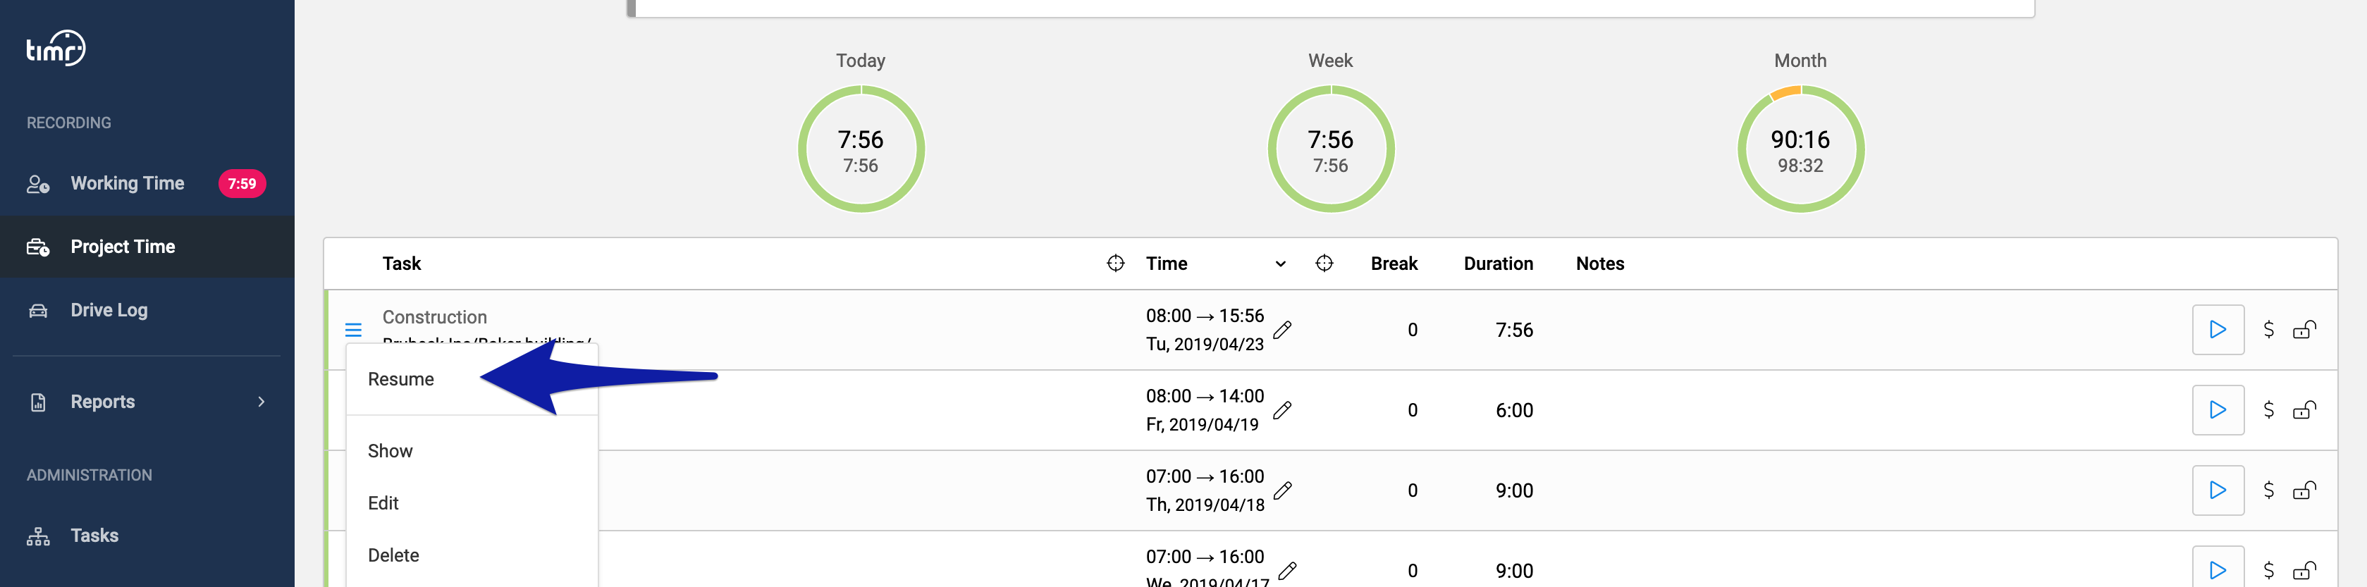Screen dimensions: 2367x587
Task: Click the Month progress ring showing 90:16
Action: pos(1800,149)
